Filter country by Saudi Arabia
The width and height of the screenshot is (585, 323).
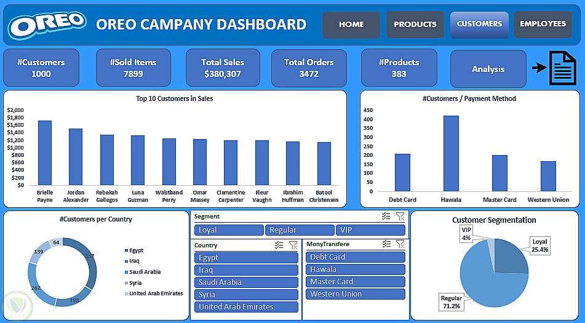tap(246, 282)
